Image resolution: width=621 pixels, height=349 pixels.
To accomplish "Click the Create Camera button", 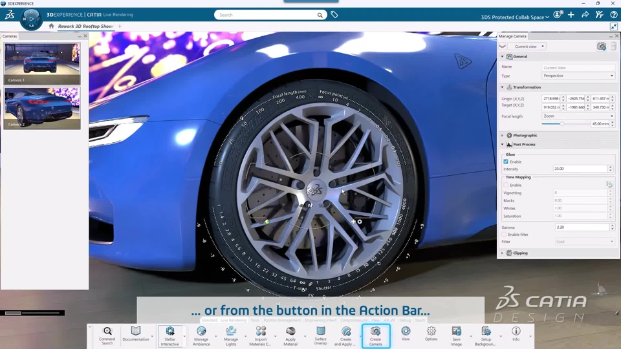I will 375,336.
